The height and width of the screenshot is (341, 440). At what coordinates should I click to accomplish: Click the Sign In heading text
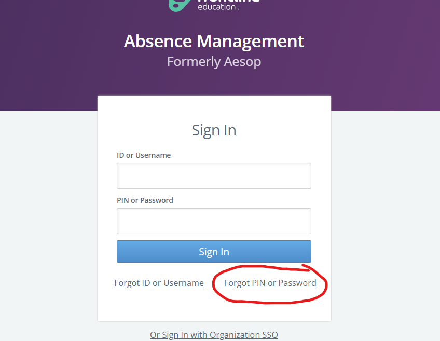[x=214, y=130]
